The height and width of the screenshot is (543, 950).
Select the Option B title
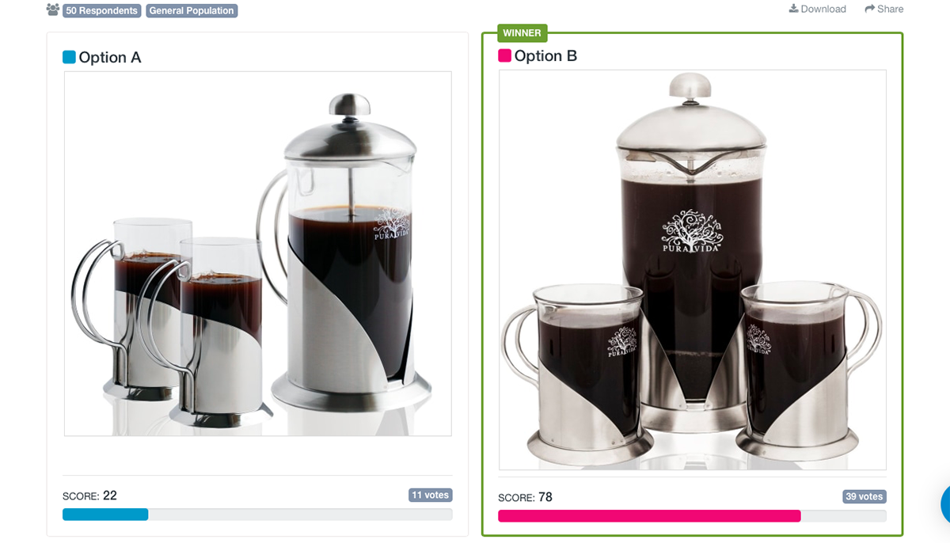(545, 56)
